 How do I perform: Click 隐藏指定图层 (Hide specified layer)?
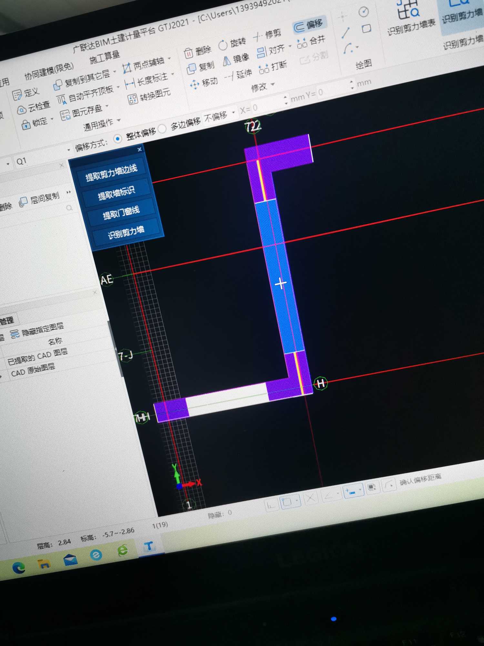37,330
